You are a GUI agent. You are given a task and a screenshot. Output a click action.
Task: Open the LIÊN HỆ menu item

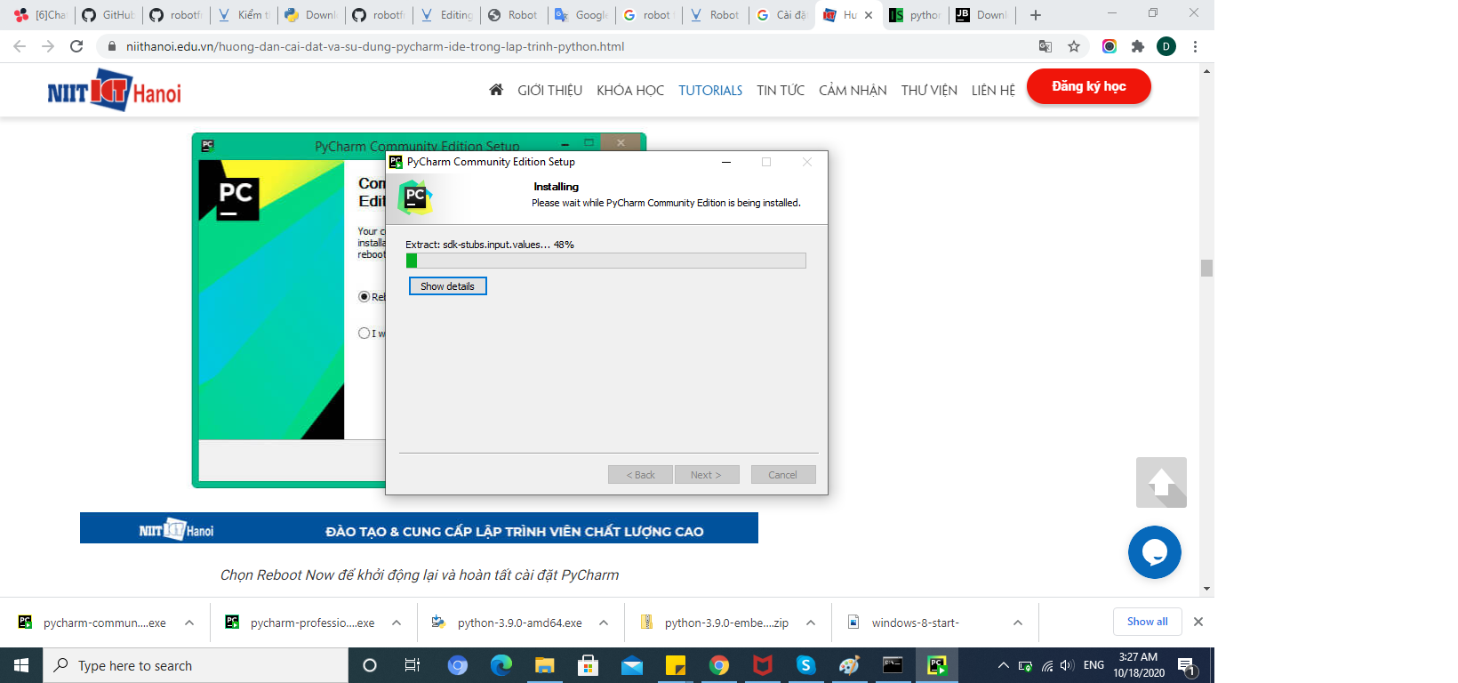pyautogui.click(x=993, y=90)
